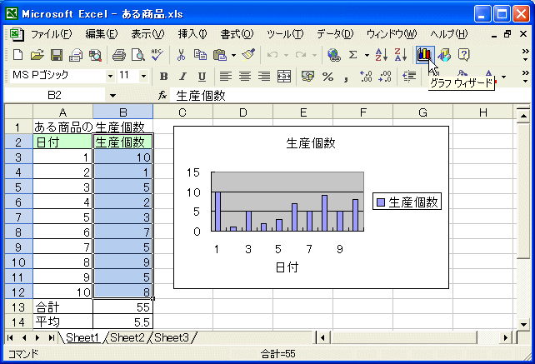Screen dimensions: 535x364
Task: Paste with clipboard icon
Action: tap(220, 55)
